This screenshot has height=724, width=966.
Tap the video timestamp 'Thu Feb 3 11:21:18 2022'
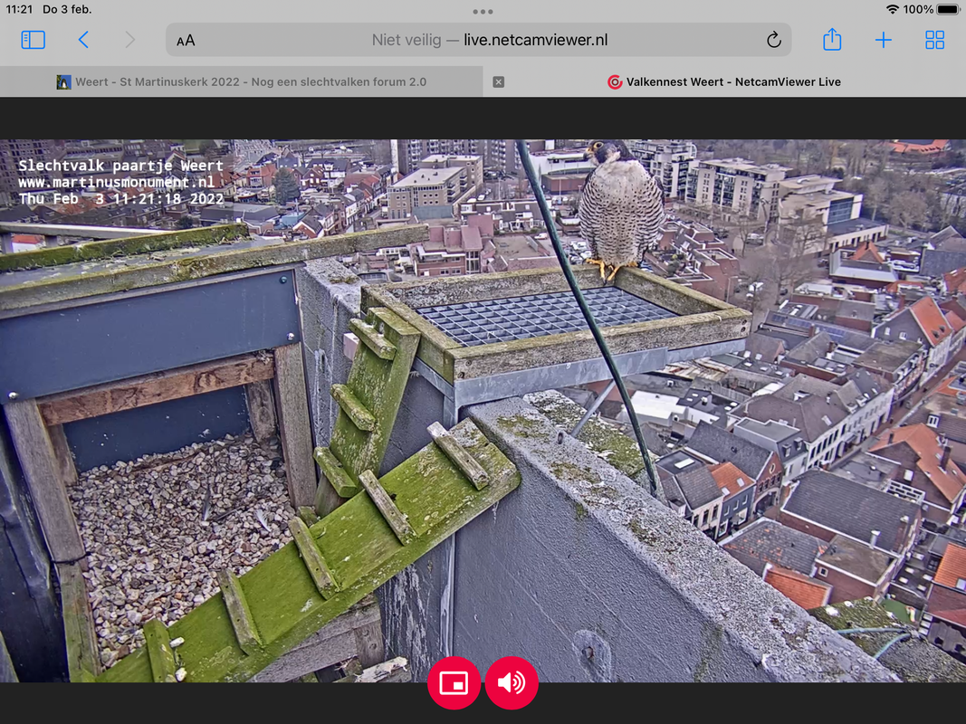coord(120,199)
